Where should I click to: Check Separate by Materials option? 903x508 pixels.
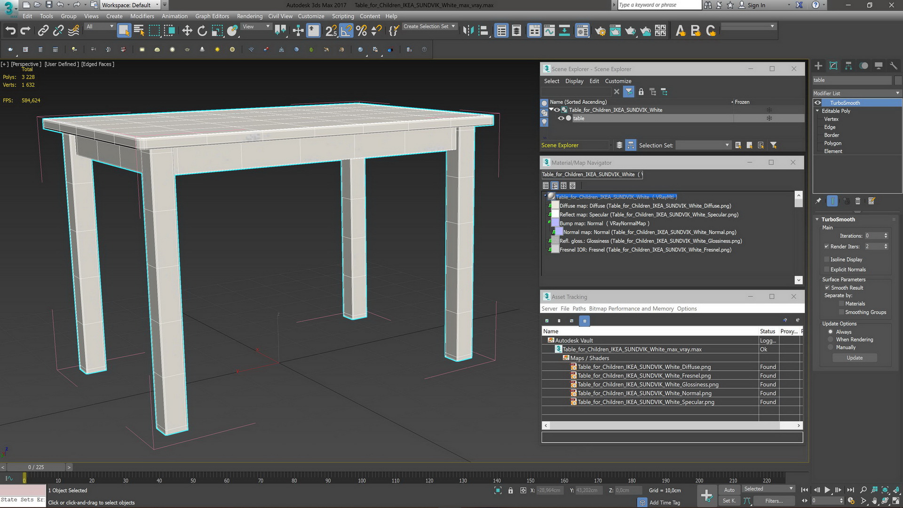click(x=841, y=304)
